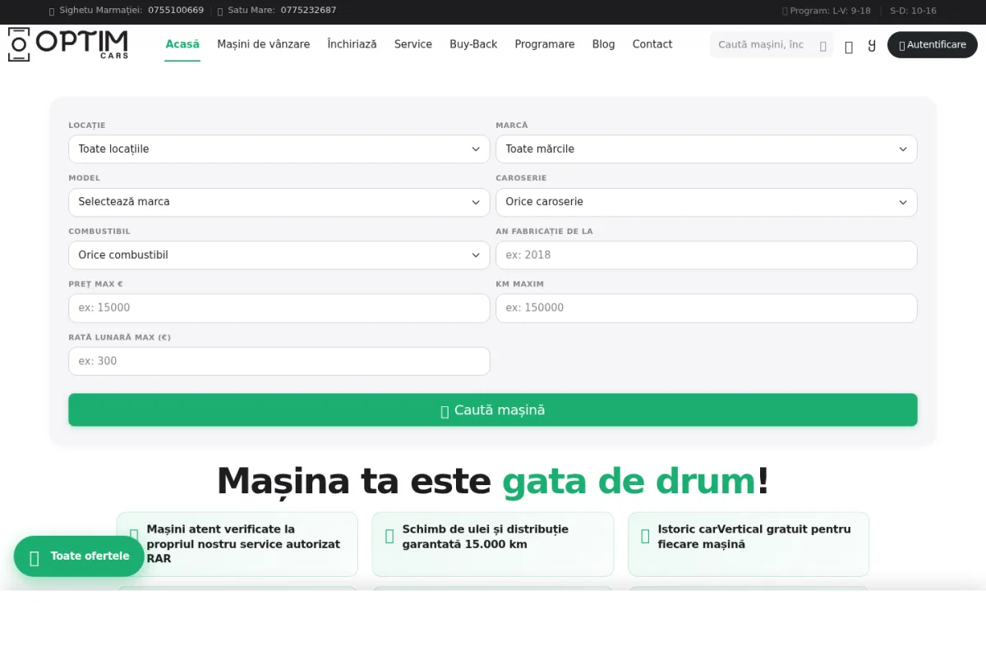Open the Mașini de vânzare menu

(264, 44)
